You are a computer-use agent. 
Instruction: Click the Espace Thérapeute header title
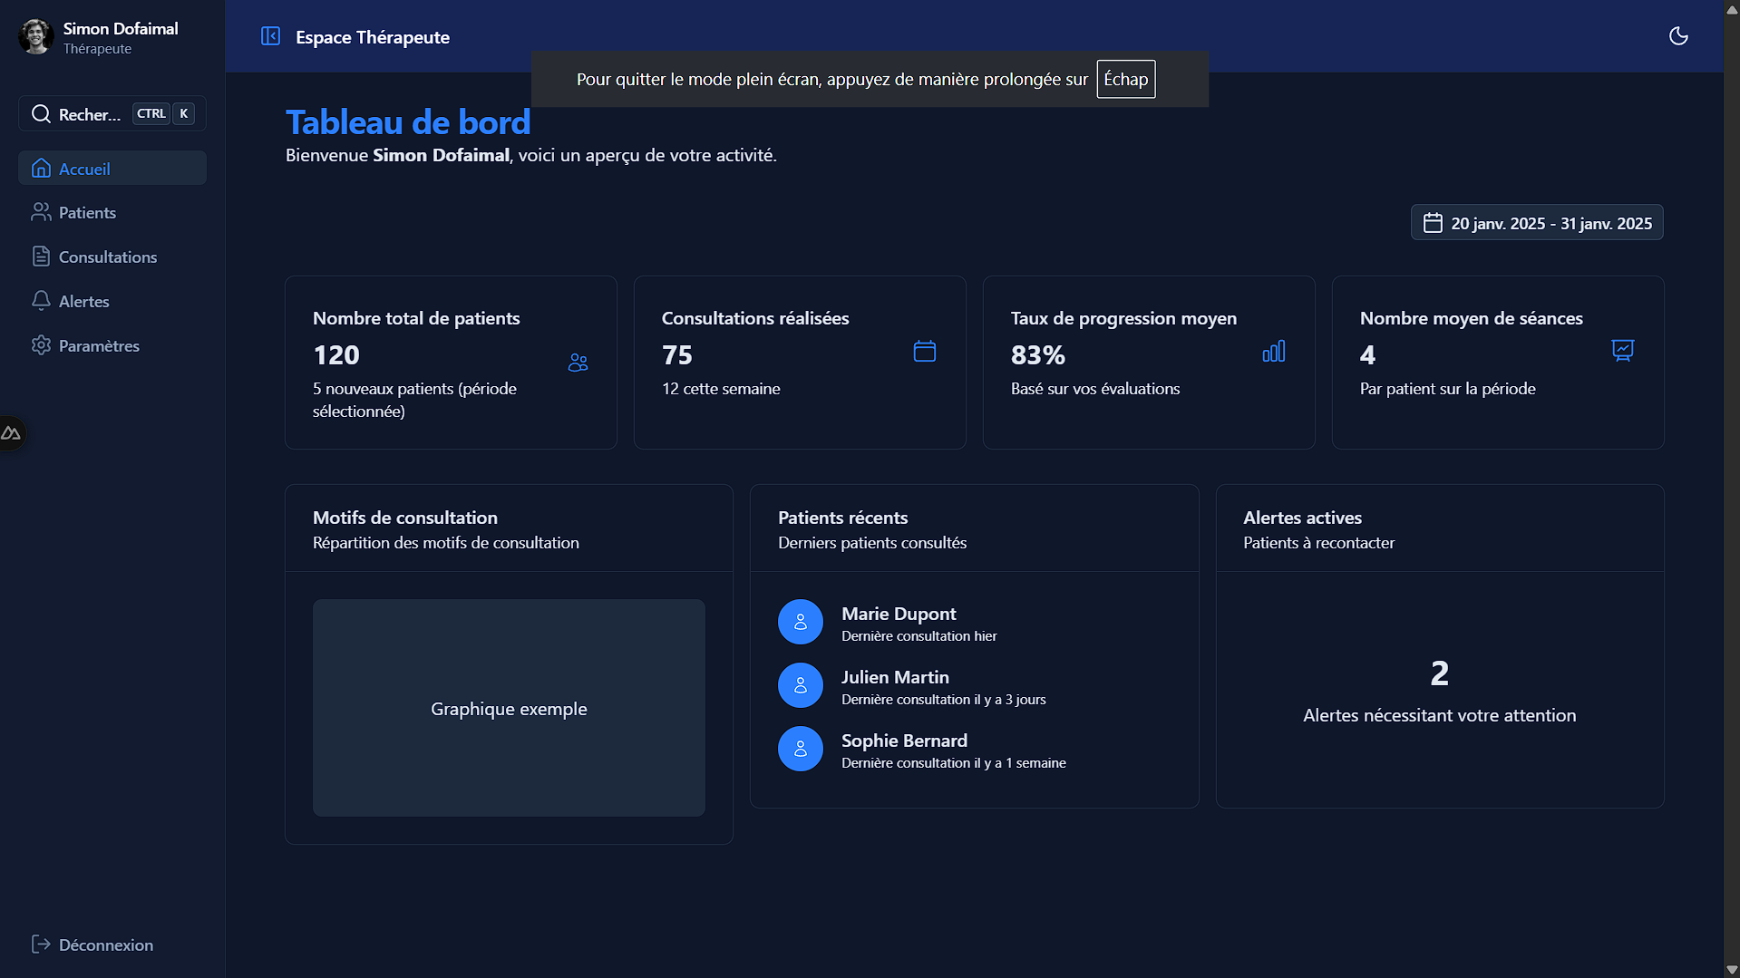tap(373, 37)
